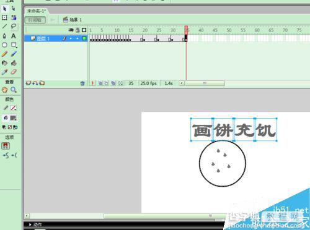
Task: Toggle lock dot of 图层 1
Action: point(77,38)
